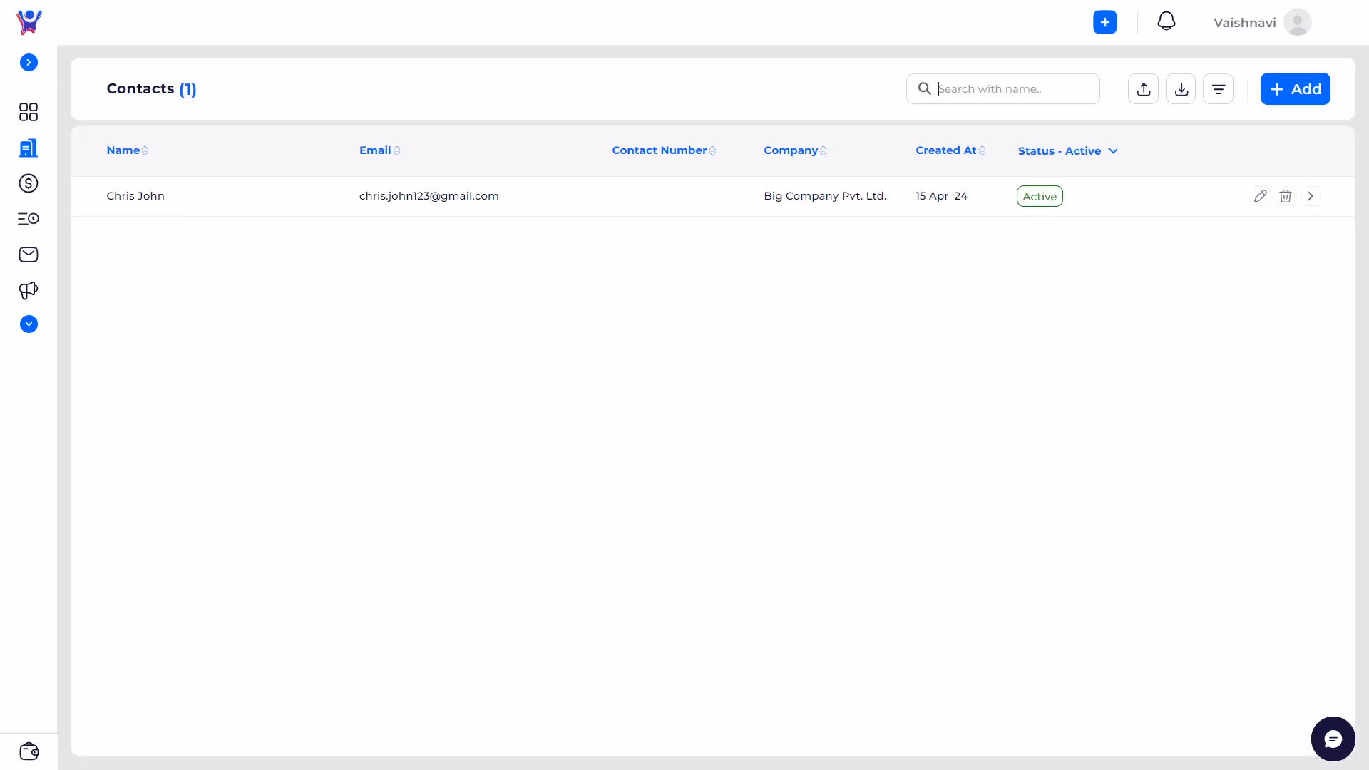Screen dimensions: 1369x770
Task: Open Chris John details with right chevron
Action: pyautogui.click(x=1311, y=196)
